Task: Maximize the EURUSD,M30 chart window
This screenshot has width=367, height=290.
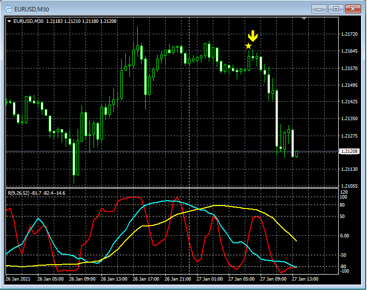Action: pos(336,9)
